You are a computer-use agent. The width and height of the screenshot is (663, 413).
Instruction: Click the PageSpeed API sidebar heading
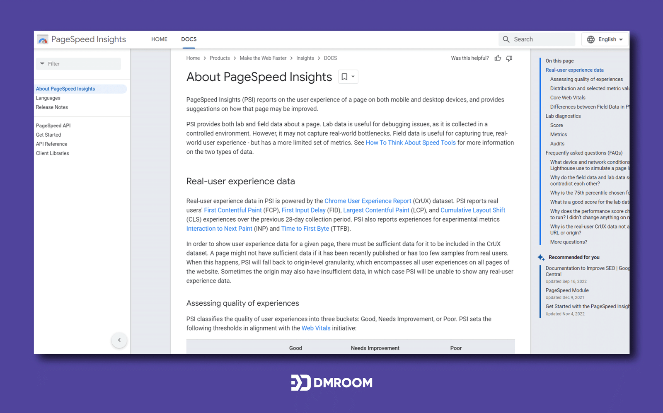click(x=53, y=126)
